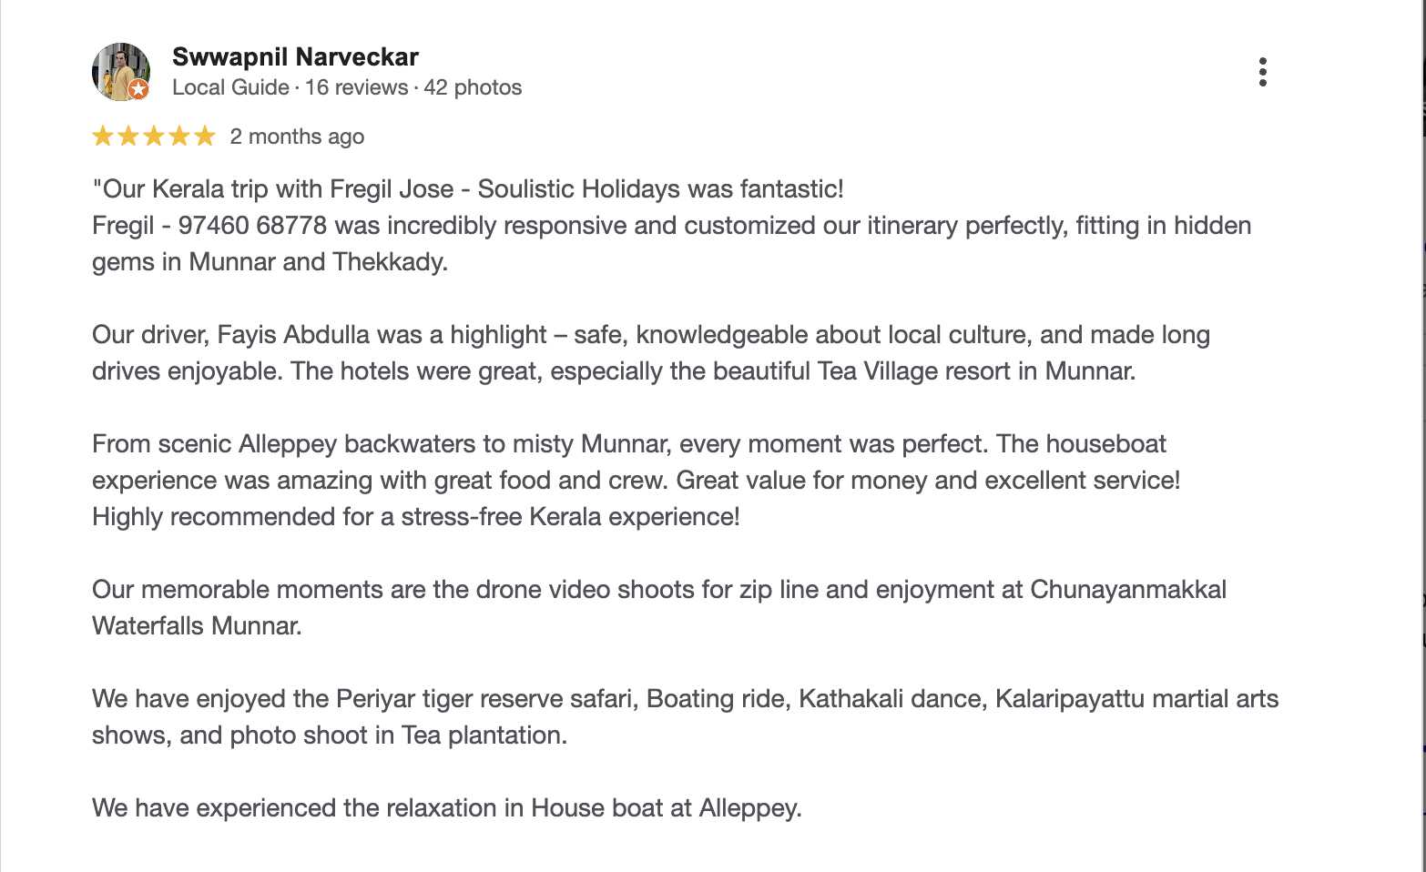Click the Local Guide badge on the avatar
This screenshot has height=872, width=1426.
pyautogui.click(x=137, y=90)
